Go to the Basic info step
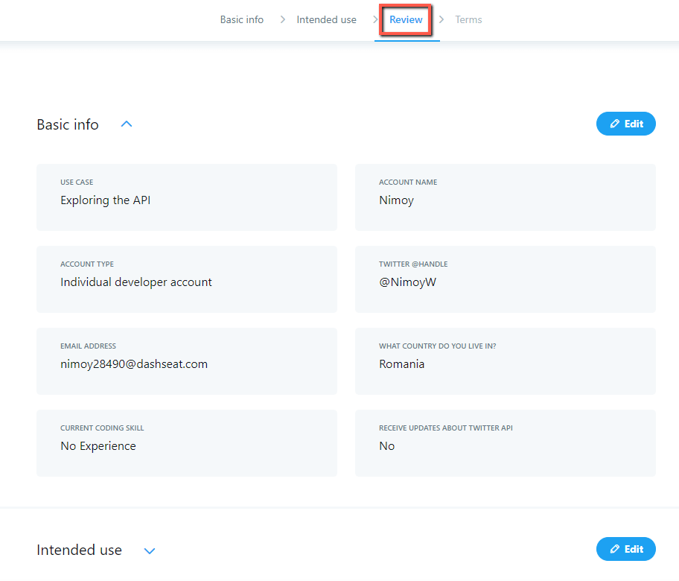This screenshot has width=679, height=581. (241, 19)
